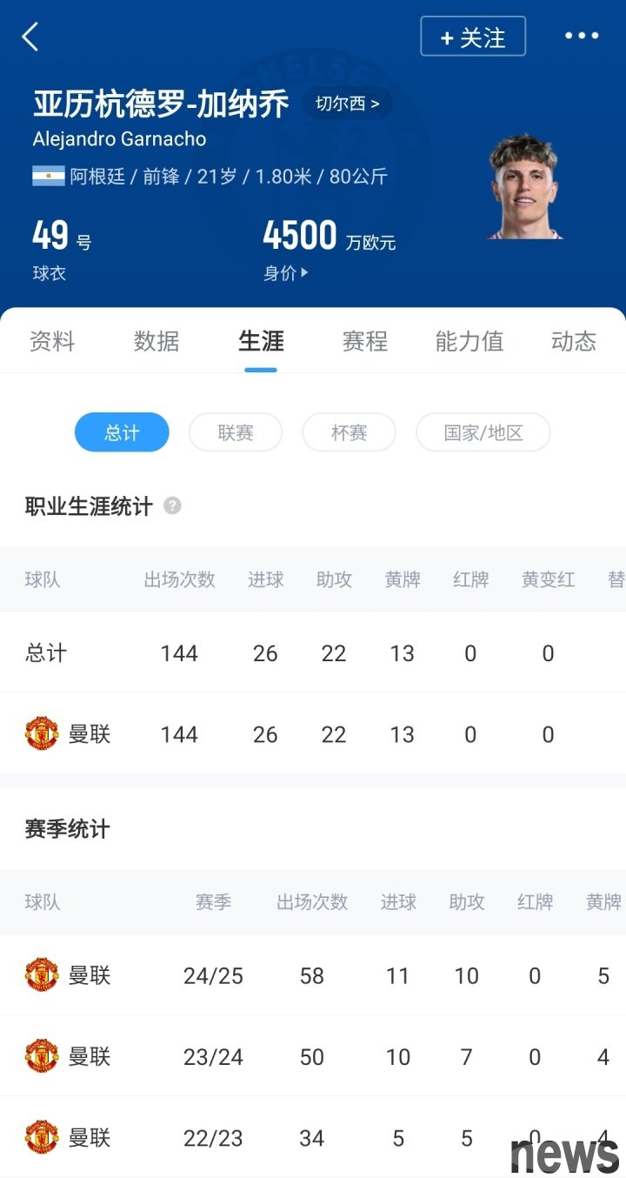Open the 切尔西 club chevron link

(347, 104)
